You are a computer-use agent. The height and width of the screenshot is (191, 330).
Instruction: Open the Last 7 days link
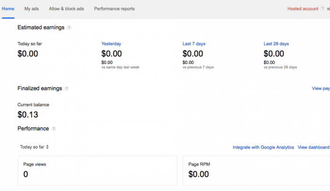pyautogui.click(x=194, y=44)
